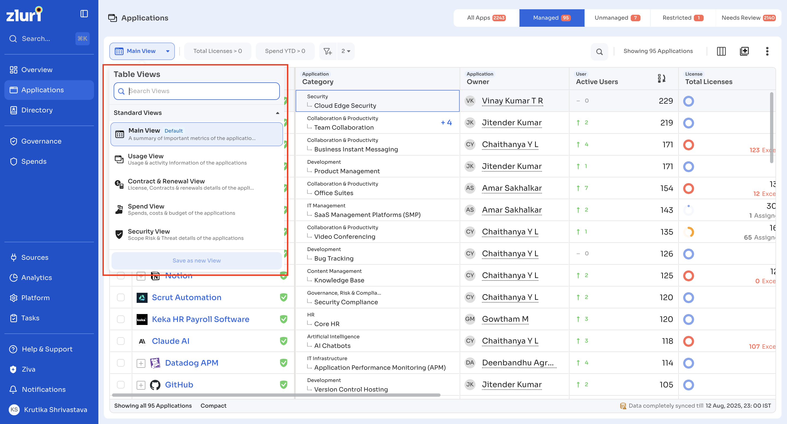Click the Applications page header icon
The height and width of the screenshot is (424, 787).
112,18
